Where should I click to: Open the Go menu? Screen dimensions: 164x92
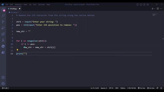tap(30, 5)
